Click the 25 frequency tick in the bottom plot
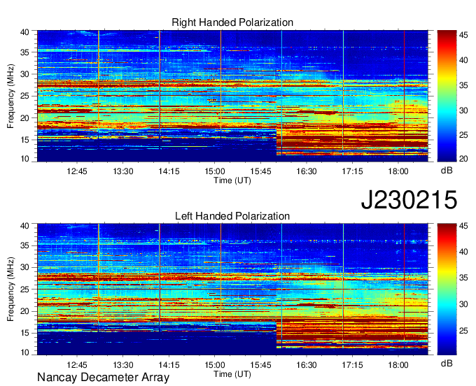The height and width of the screenshot is (386, 476). (25, 289)
